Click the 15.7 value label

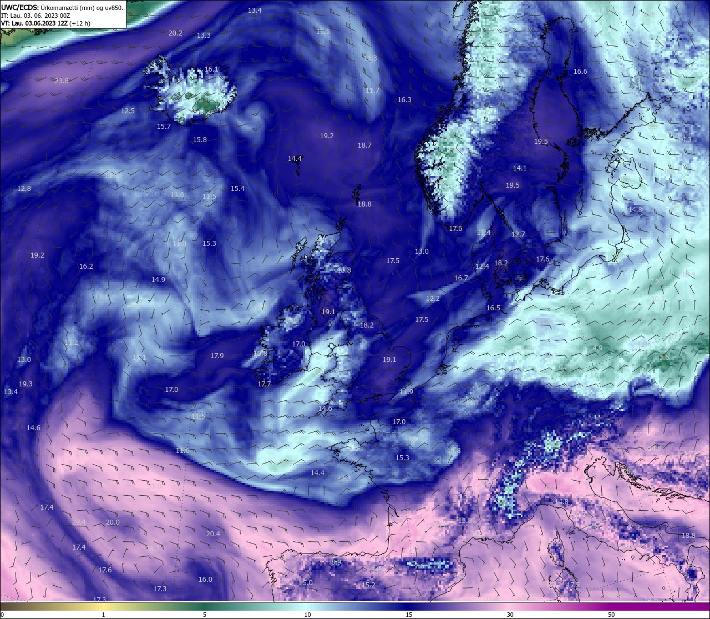pyautogui.click(x=164, y=127)
